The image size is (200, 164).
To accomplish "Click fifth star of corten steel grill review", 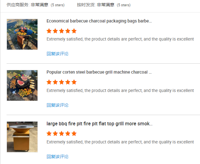I will coord(74,82).
